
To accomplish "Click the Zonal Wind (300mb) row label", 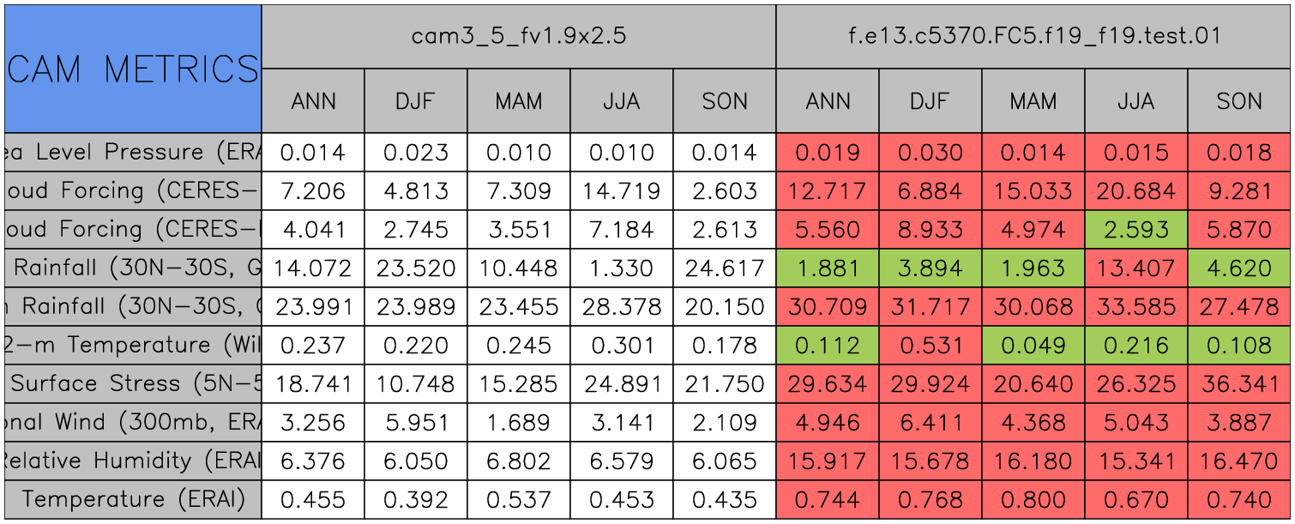I will pos(133,423).
